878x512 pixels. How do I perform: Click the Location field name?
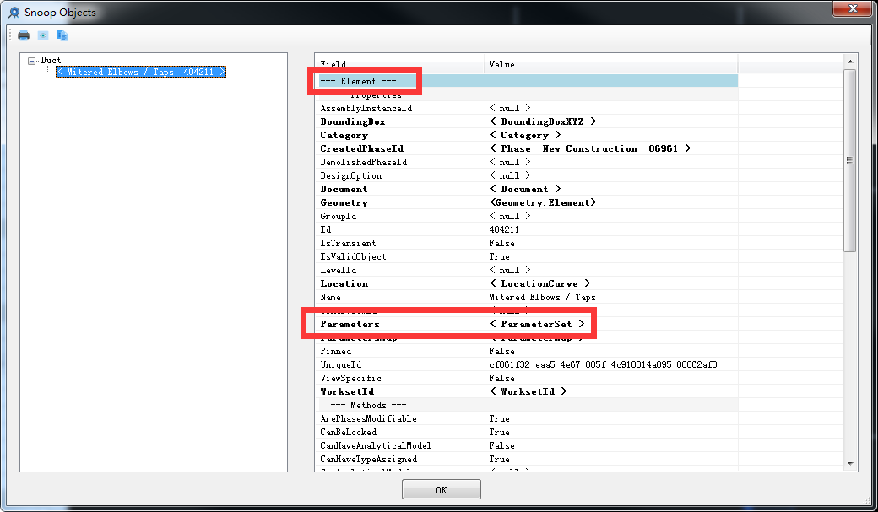pos(344,283)
